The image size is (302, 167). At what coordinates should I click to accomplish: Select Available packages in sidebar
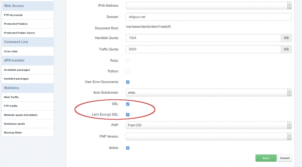pyautogui.click(x=28, y=70)
